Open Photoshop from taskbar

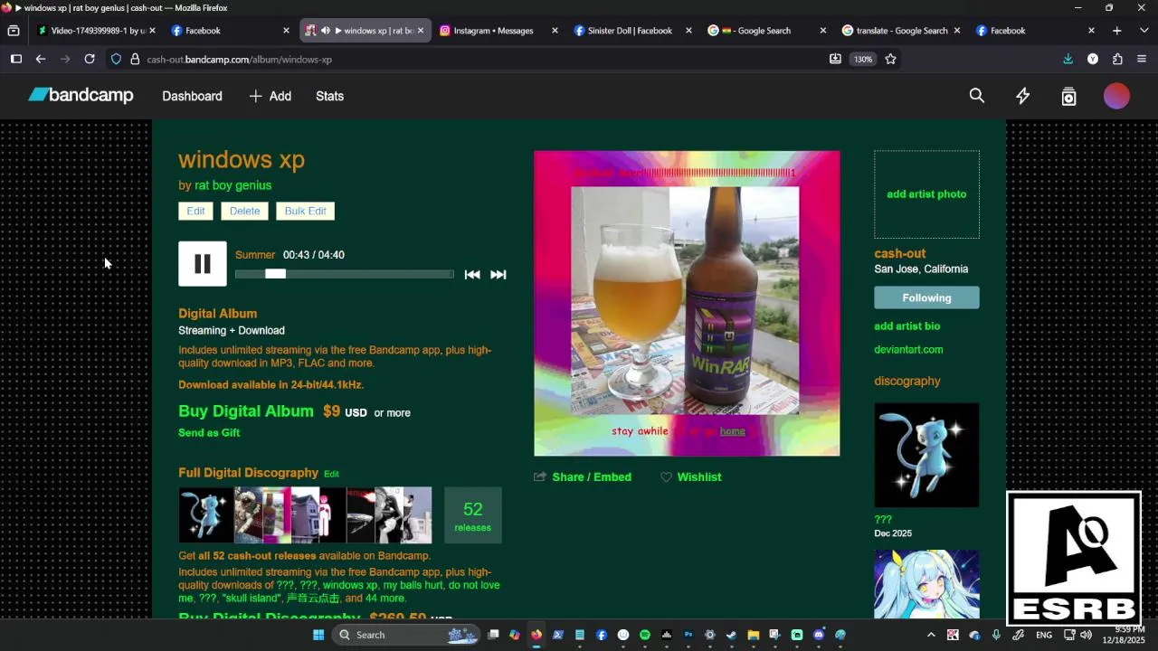point(688,635)
